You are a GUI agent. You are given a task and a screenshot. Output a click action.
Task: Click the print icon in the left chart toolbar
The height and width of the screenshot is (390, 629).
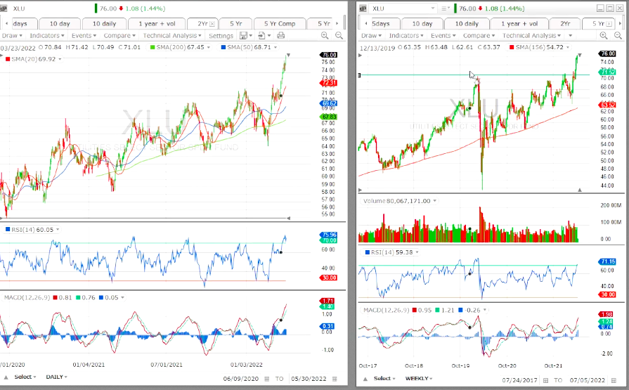281,36
